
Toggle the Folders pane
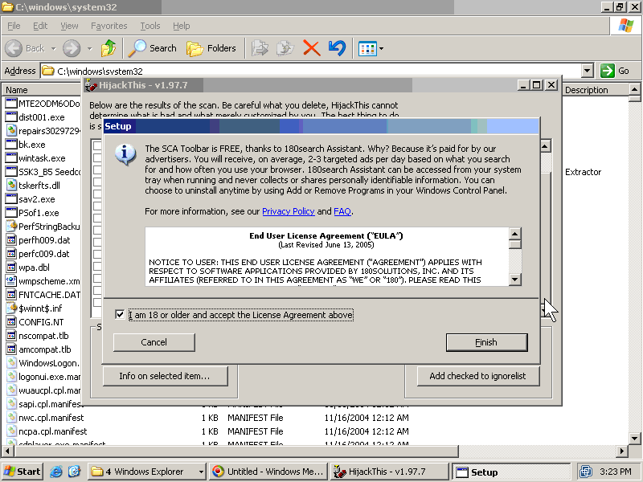coord(211,48)
